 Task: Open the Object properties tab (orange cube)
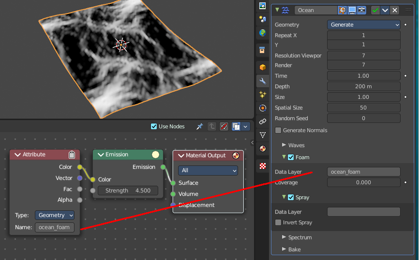[262, 67]
